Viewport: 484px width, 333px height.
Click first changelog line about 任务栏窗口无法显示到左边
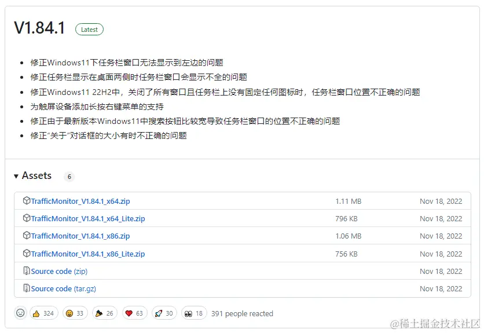(x=127, y=63)
